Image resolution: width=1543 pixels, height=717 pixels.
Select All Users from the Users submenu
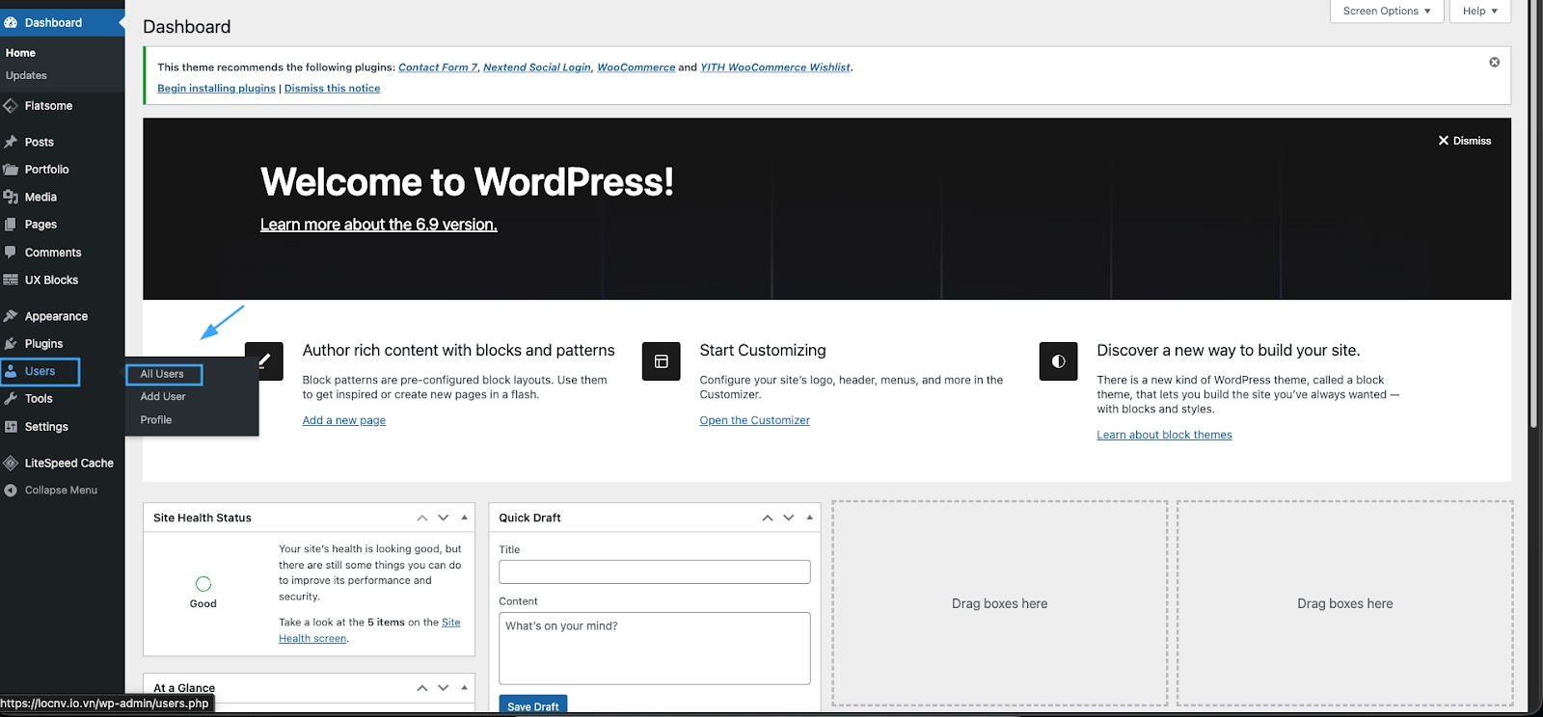[x=162, y=374]
